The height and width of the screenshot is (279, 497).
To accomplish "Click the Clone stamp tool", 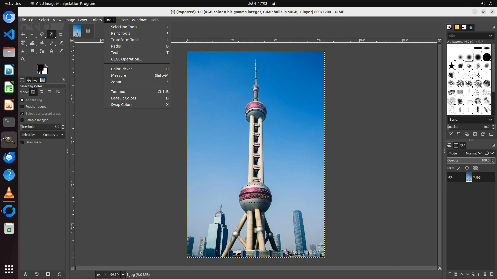I will click(23, 51).
